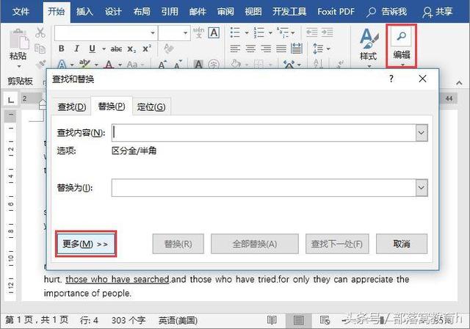The width and height of the screenshot is (470, 329).
Task: Click the text highlight color icon
Action: click(84, 64)
